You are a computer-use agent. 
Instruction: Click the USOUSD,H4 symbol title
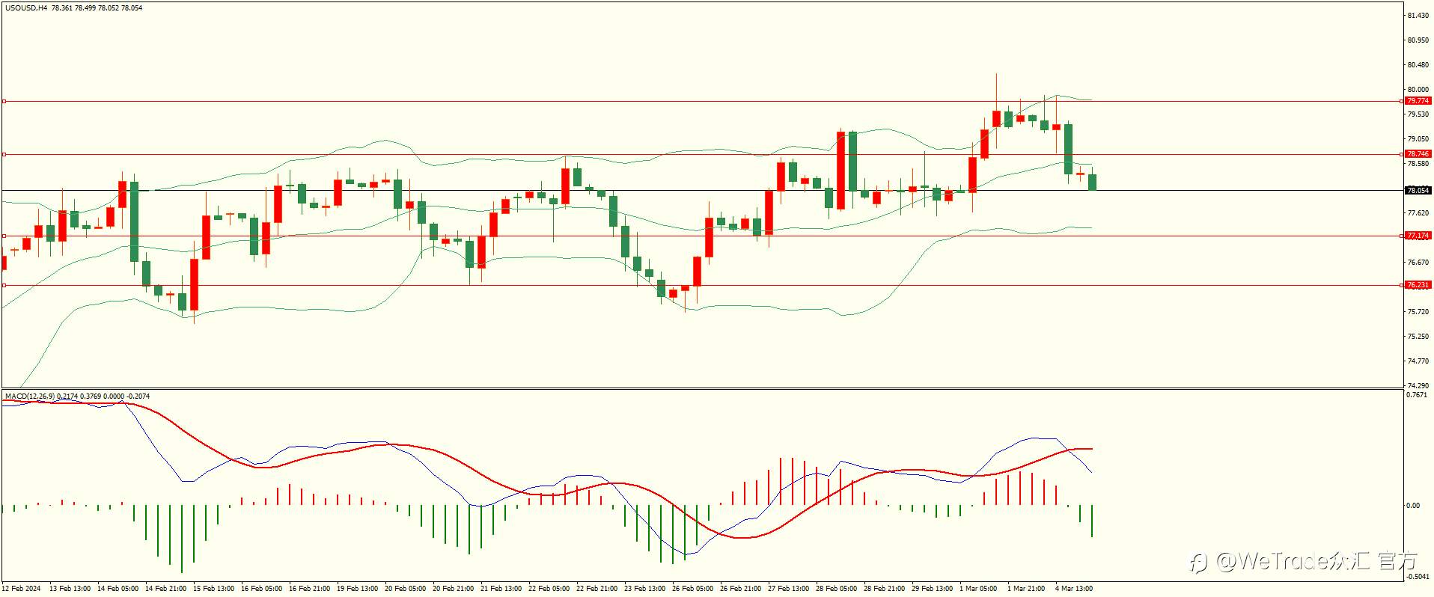26,8
